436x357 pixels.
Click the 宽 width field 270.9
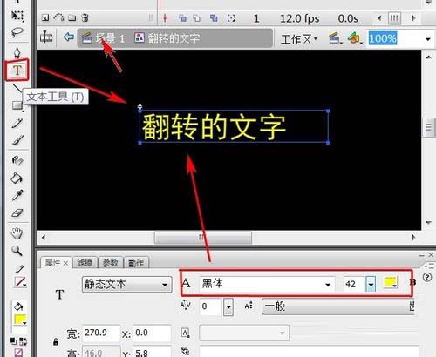click(101, 333)
